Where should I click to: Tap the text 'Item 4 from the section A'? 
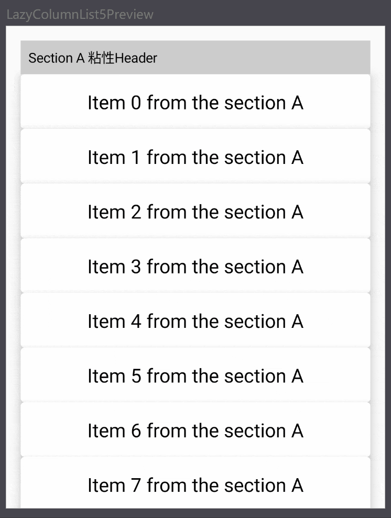(195, 321)
